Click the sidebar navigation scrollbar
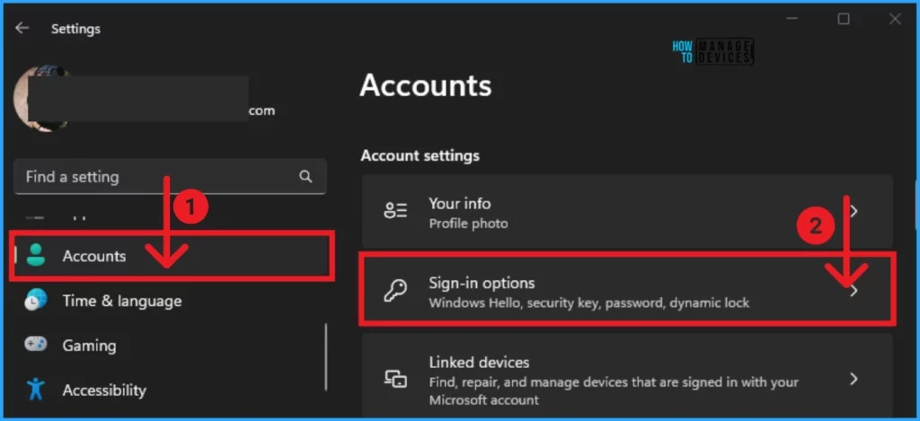Image resolution: width=920 pixels, height=421 pixels. coord(326,356)
